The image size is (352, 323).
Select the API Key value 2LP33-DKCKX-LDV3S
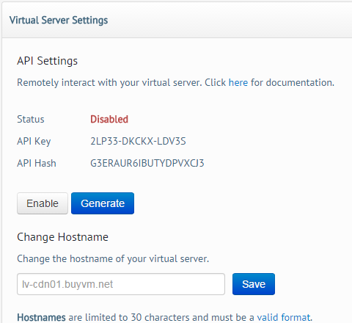(138, 141)
